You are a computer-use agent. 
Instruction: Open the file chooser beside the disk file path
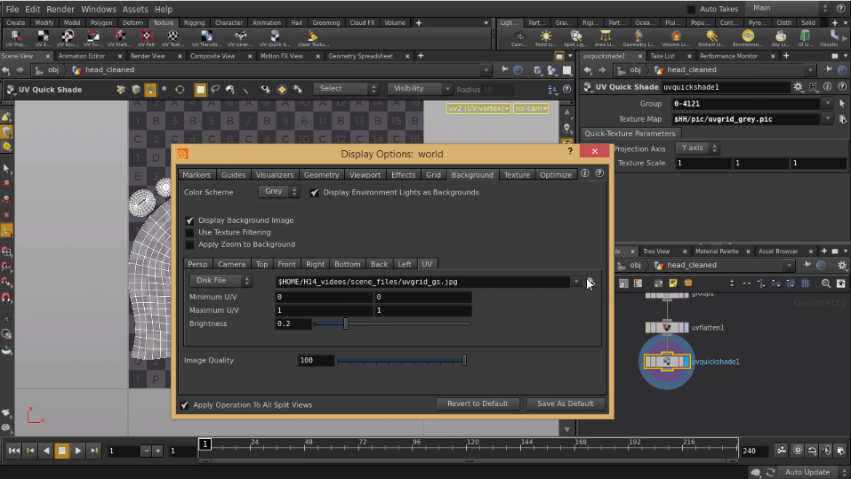pos(590,282)
